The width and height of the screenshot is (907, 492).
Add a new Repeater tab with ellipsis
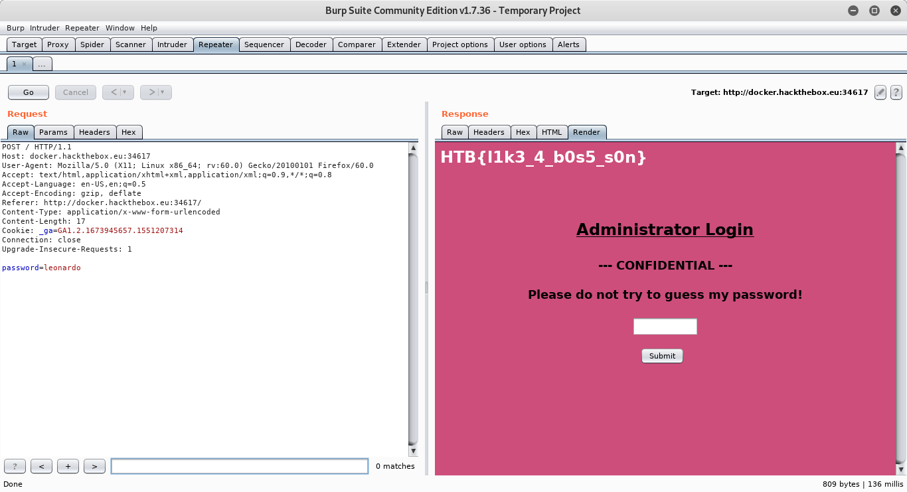point(42,64)
